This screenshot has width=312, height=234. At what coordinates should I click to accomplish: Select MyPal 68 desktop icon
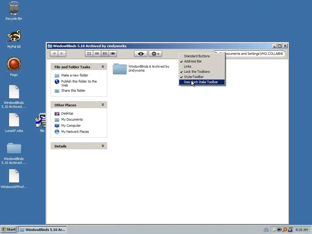click(x=14, y=39)
